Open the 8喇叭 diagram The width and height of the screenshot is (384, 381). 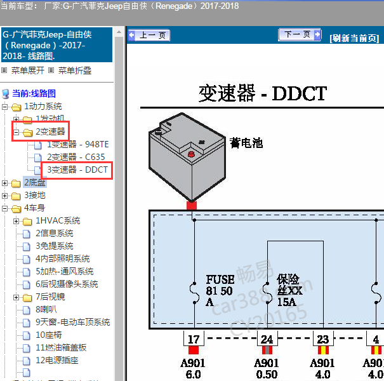46,309
